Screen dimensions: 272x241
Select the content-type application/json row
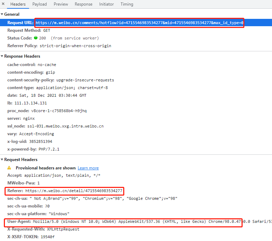58,88
